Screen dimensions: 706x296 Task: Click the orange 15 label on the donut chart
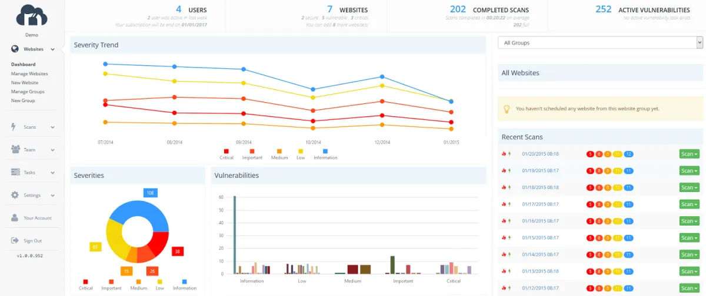126,271
